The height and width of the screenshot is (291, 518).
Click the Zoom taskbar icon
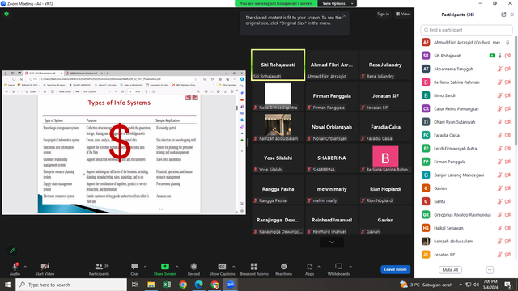click(x=230, y=285)
